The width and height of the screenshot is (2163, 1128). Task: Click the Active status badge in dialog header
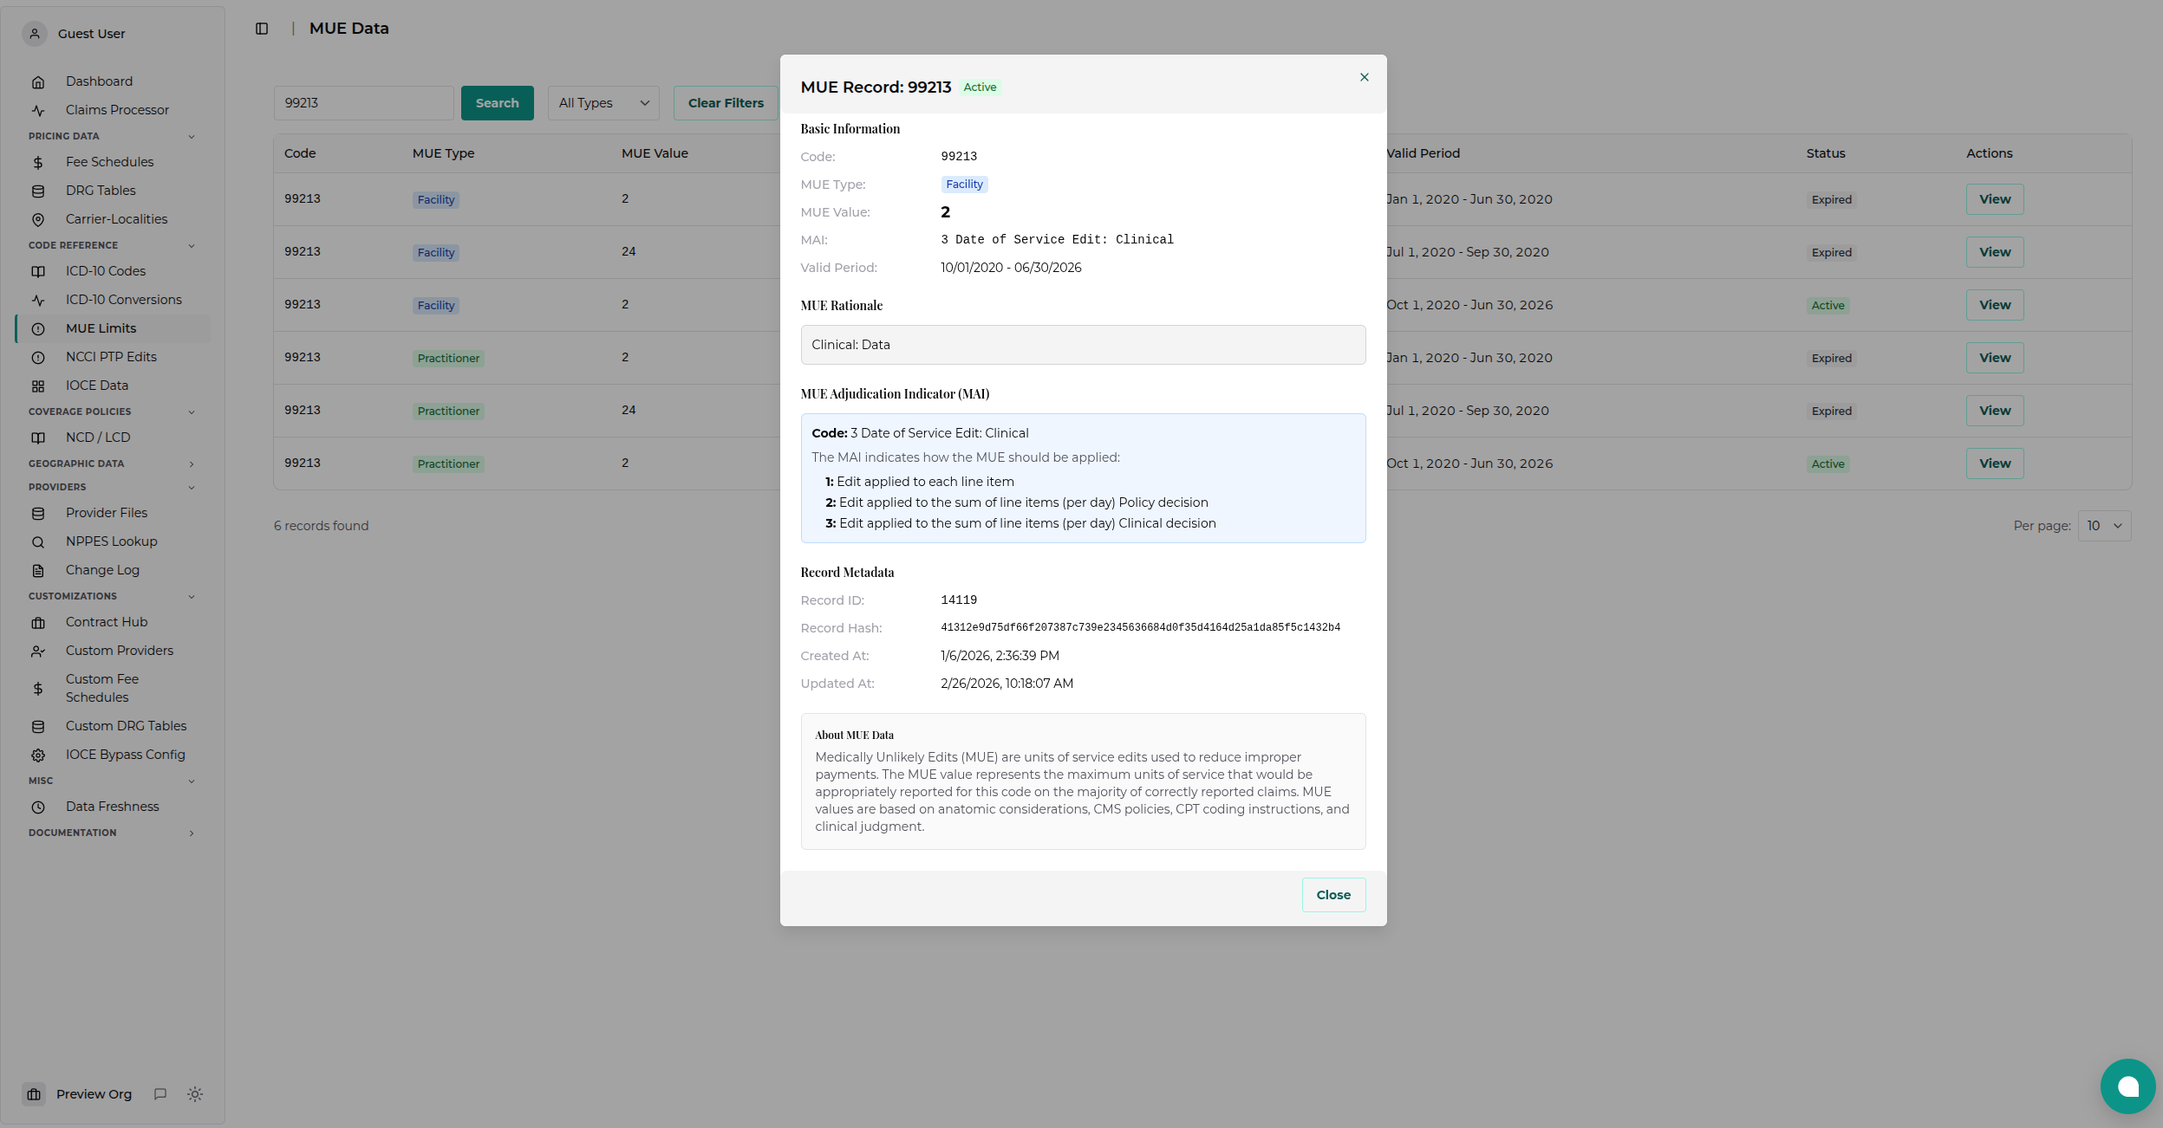pyautogui.click(x=980, y=88)
